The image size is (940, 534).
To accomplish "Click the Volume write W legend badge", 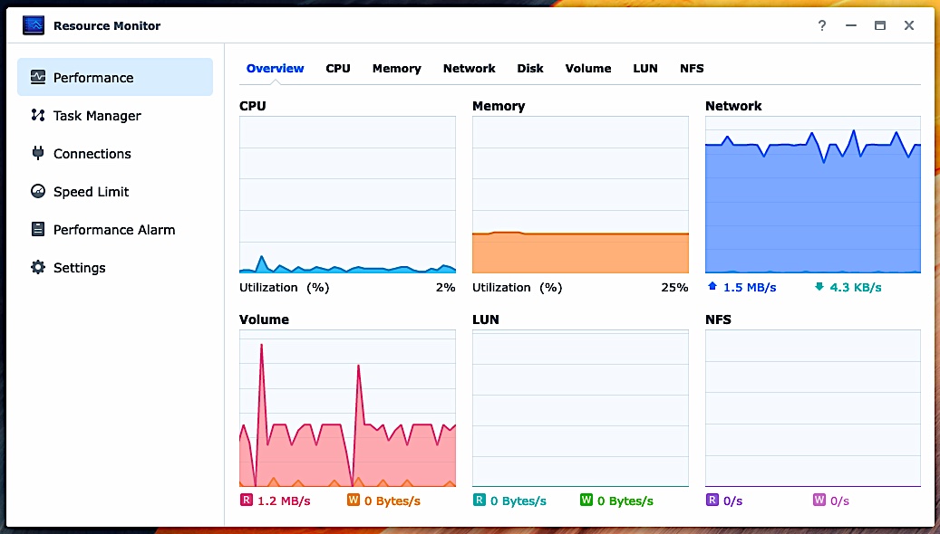I will [x=353, y=501].
